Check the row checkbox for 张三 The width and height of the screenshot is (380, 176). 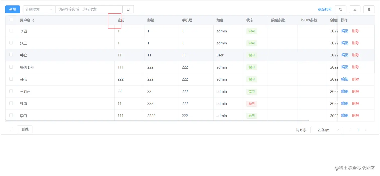point(11,43)
